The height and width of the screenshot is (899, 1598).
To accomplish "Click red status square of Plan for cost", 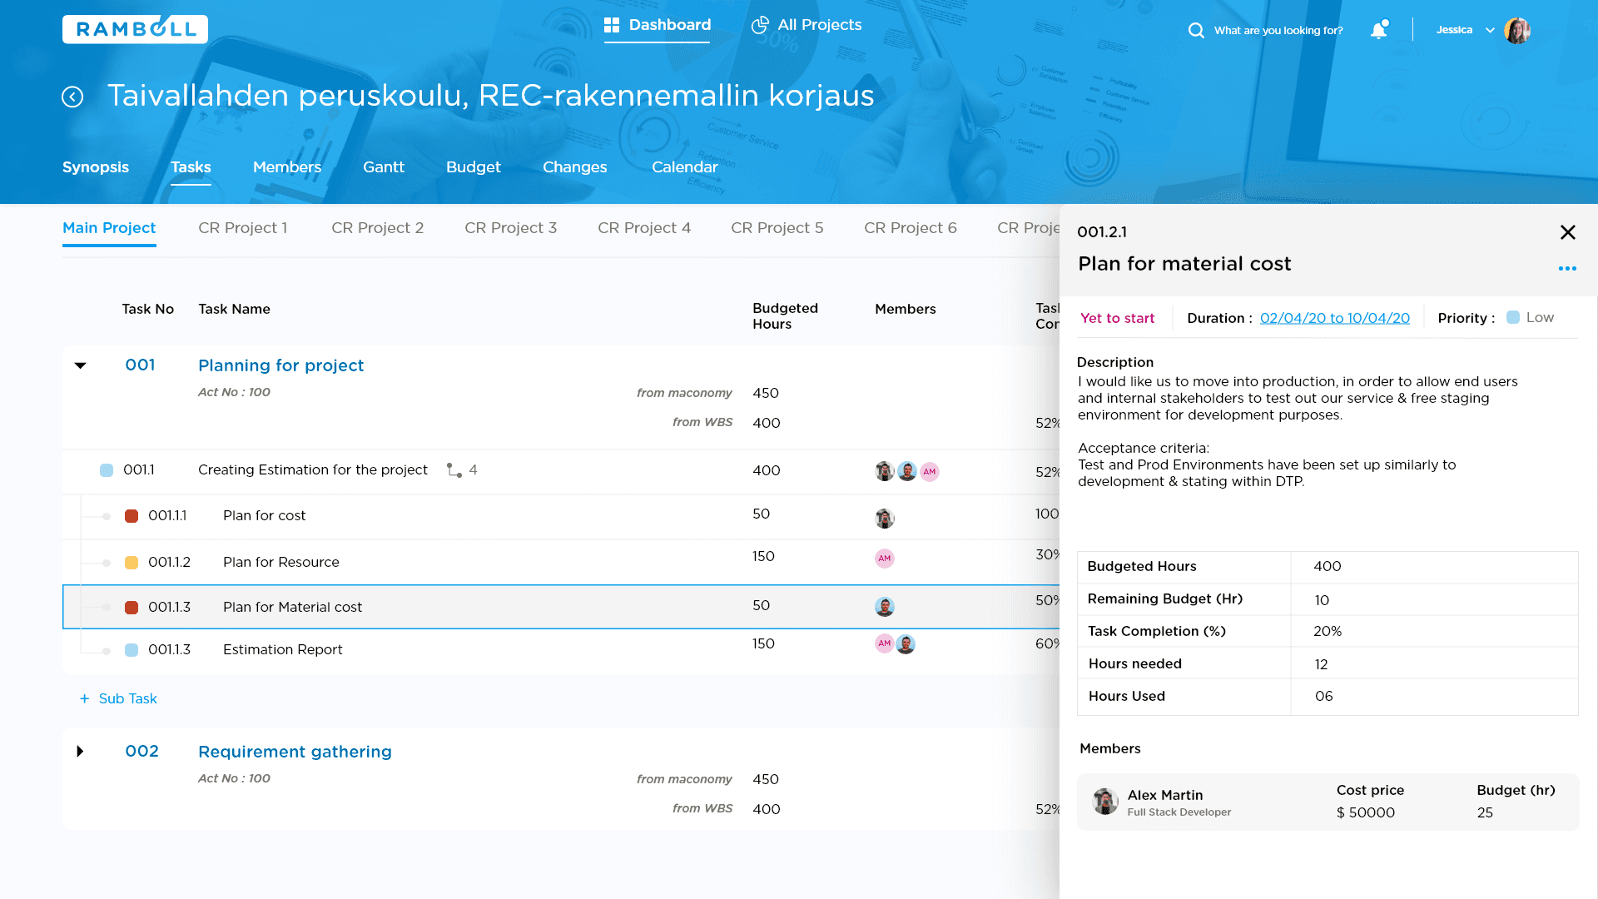I will [x=132, y=516].
